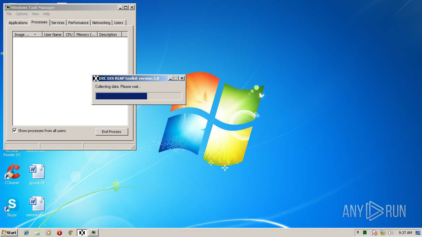Select the membership document on desktop
The width and height of the screenshot is (422, 237).
coord(37,207)
